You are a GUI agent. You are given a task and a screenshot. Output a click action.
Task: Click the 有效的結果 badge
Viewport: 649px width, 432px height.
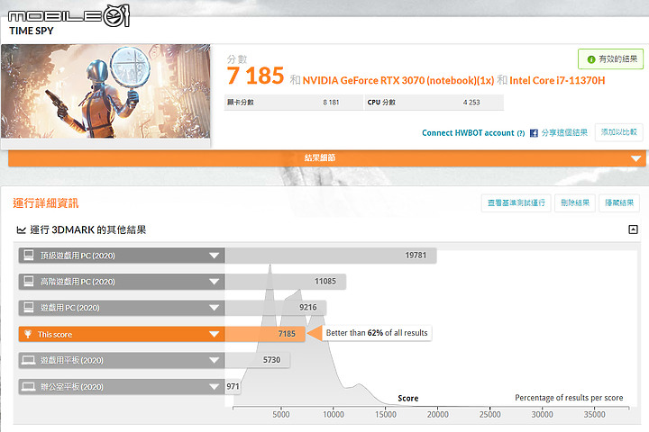pyautogui.click(x=611, y=59)
